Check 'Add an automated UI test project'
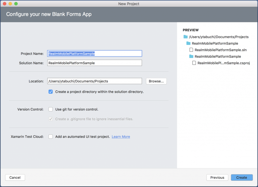 click(51, 137)
